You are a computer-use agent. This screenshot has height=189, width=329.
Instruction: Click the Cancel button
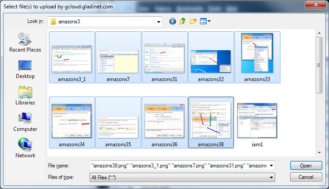click(x=306, y=177)
